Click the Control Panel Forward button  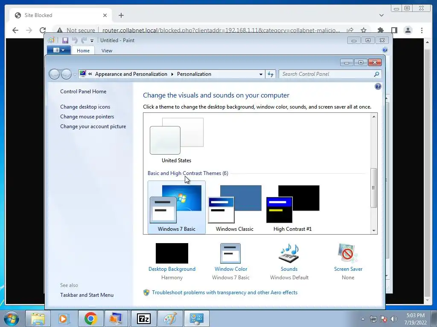click(x=66, y=74)
